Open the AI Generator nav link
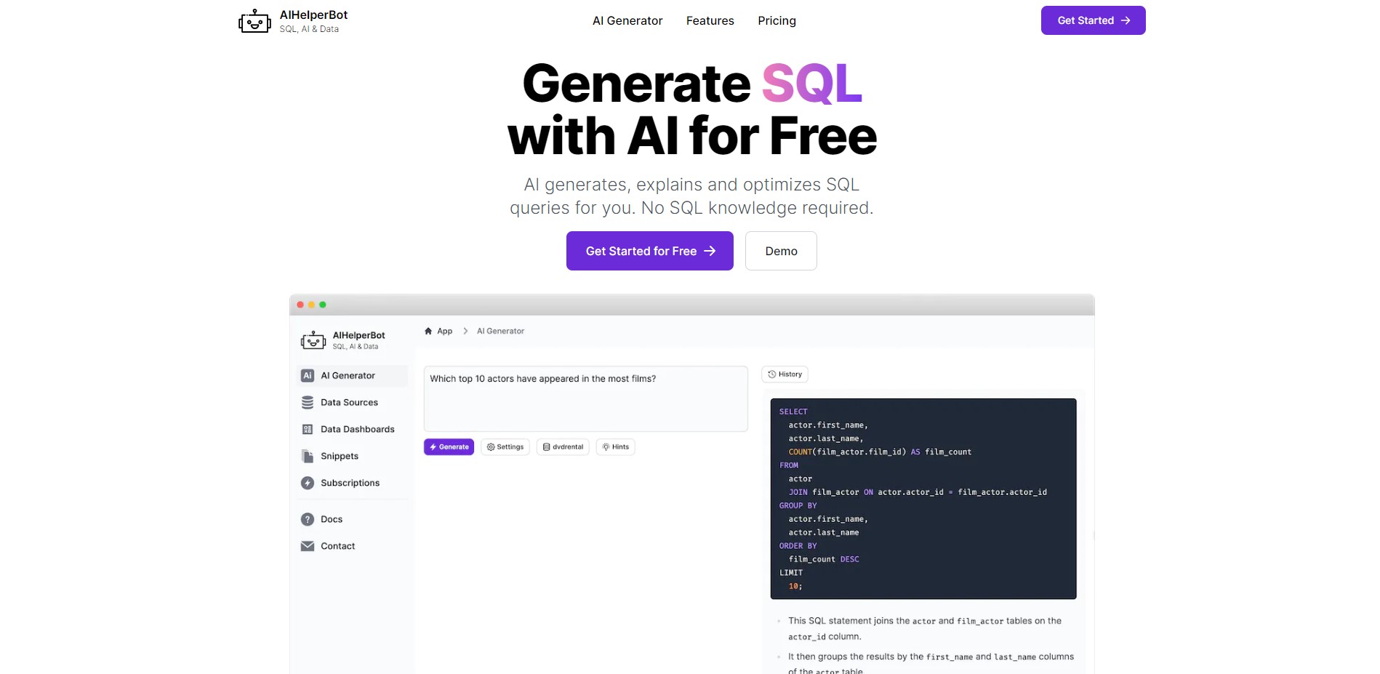This screenshot has height=674, width=1380. click(627, 20)
